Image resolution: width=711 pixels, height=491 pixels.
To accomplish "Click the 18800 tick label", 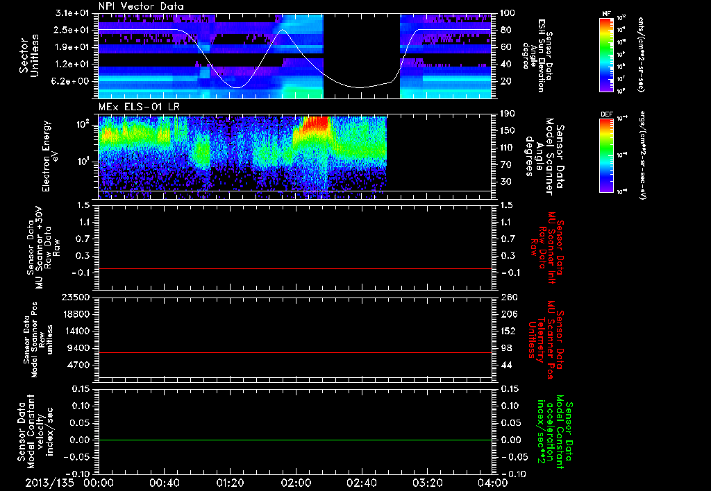I will (75, 314).
